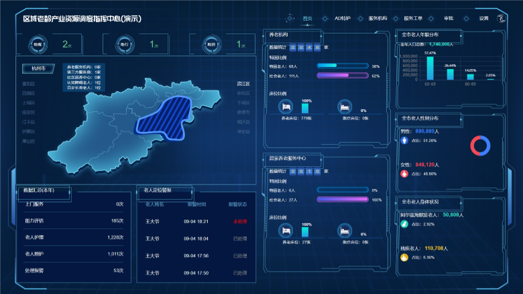
Task: Click the 助浴 circular icon
Action: click(x=211, y=45)
